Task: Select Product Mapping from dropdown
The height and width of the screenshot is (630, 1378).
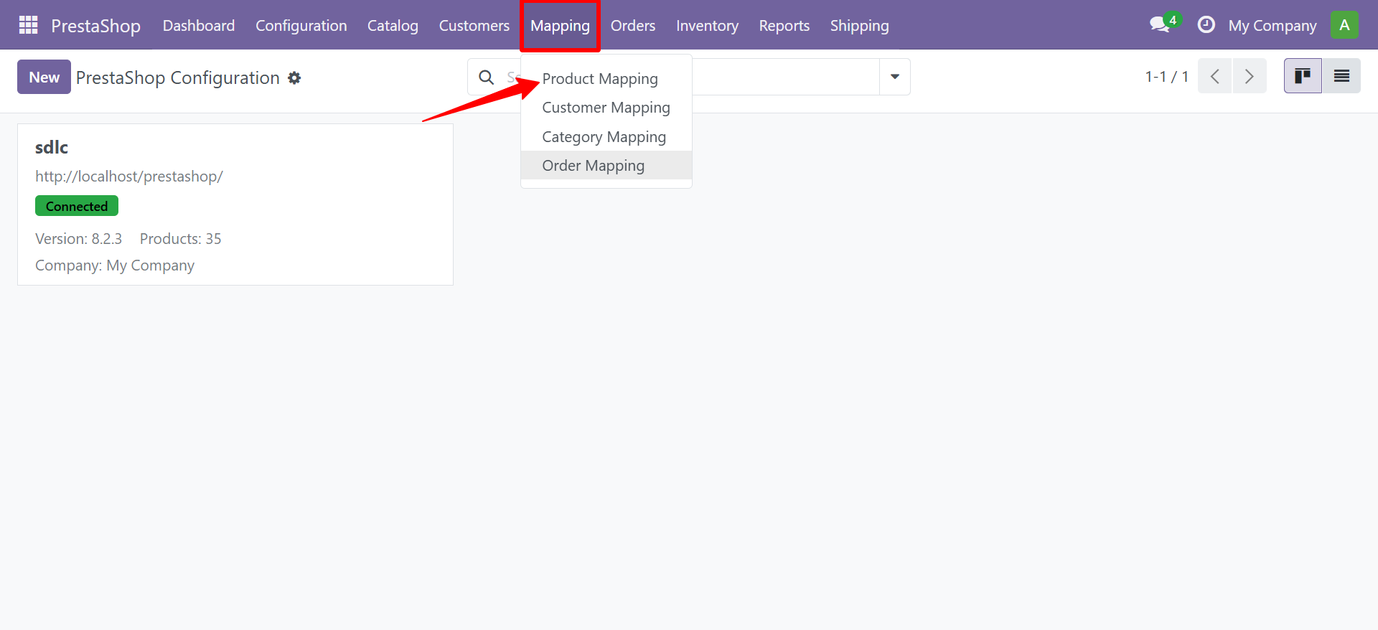Action: click(x=606, y=78)
